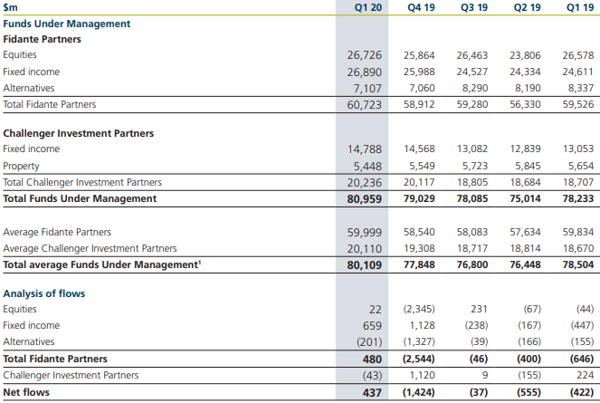Click the Property row label

[21, 167]
